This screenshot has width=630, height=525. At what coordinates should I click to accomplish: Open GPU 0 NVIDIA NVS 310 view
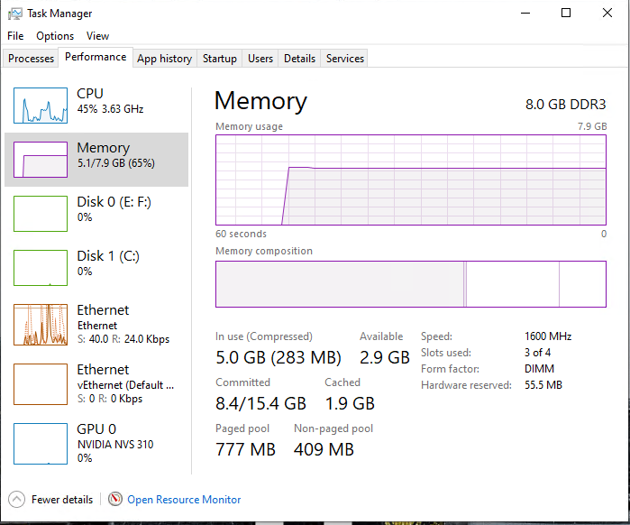point(96,444)
